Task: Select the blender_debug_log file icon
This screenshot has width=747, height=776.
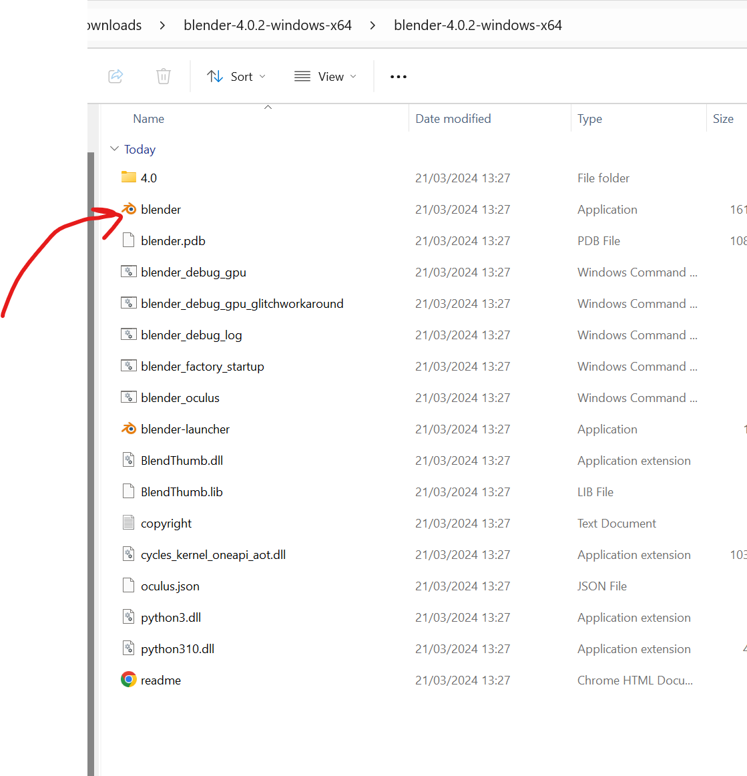Action: coord(129,335)
